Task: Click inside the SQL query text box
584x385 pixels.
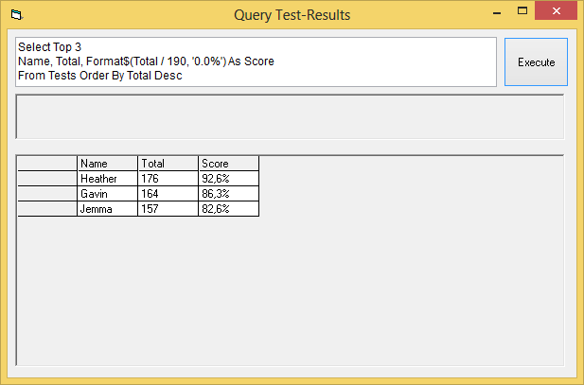Action: click(x=256, y=61)
